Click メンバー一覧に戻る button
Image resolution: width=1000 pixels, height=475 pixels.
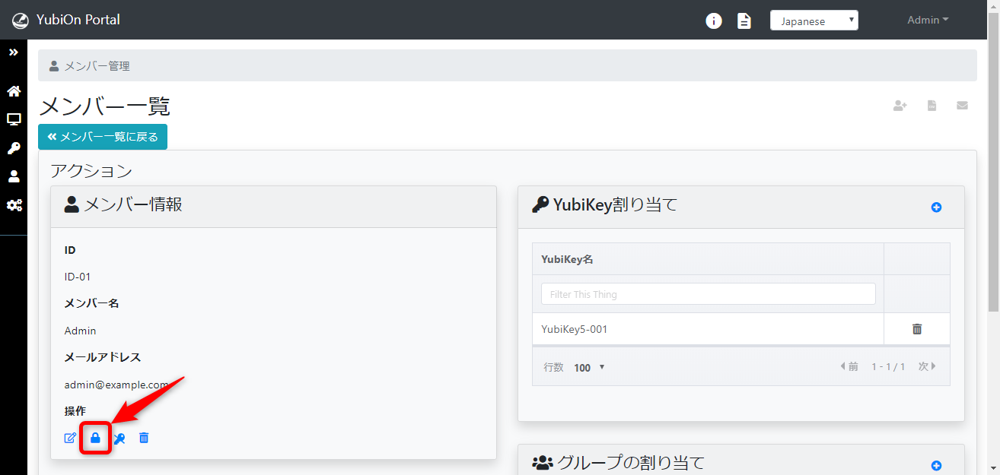[x=103, y=137]
